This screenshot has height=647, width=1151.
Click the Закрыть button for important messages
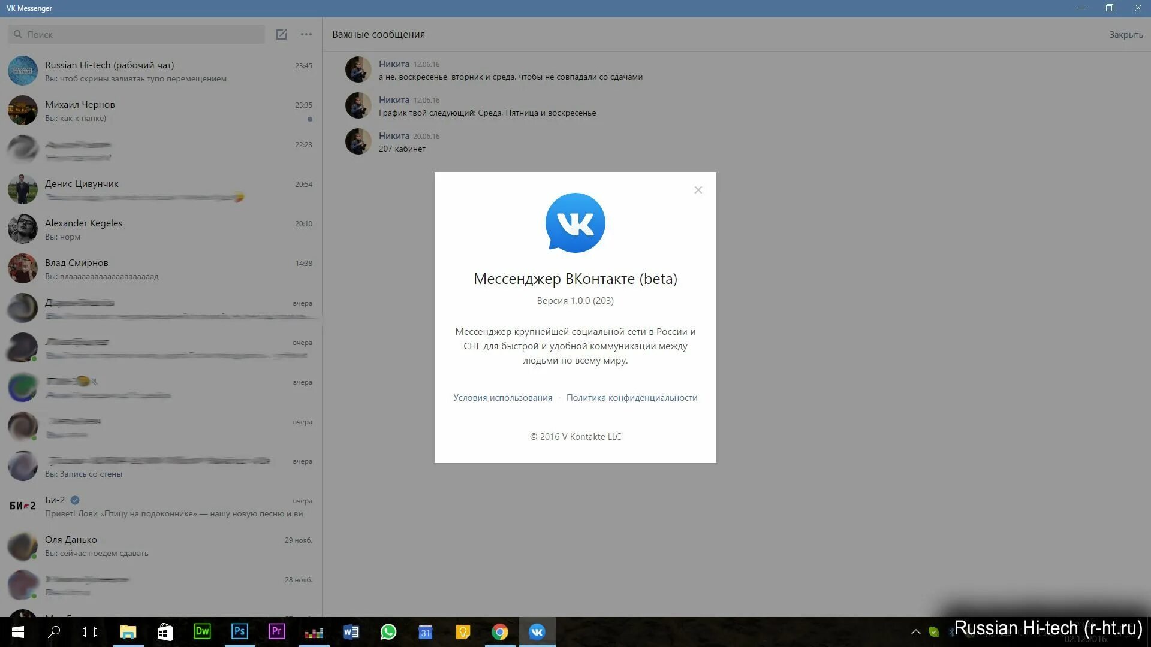(x=1126, y=34)
